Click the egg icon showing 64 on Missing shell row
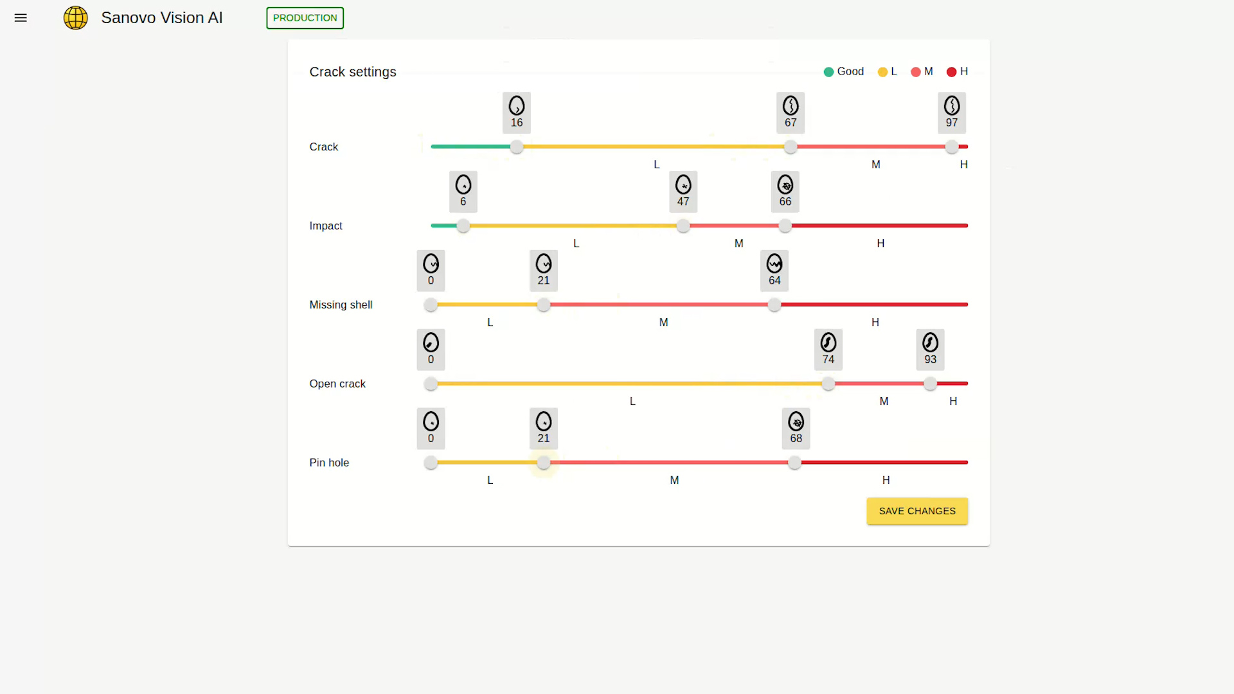The image size is (1234, 694). point(774,271)
